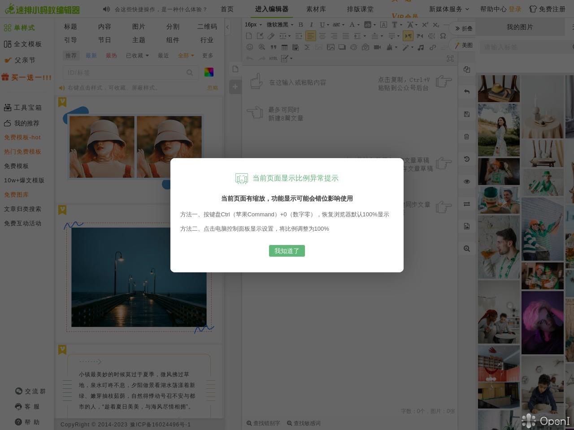Toggle italic text formatting
This screenshot has height=430, width=574.
312,25
